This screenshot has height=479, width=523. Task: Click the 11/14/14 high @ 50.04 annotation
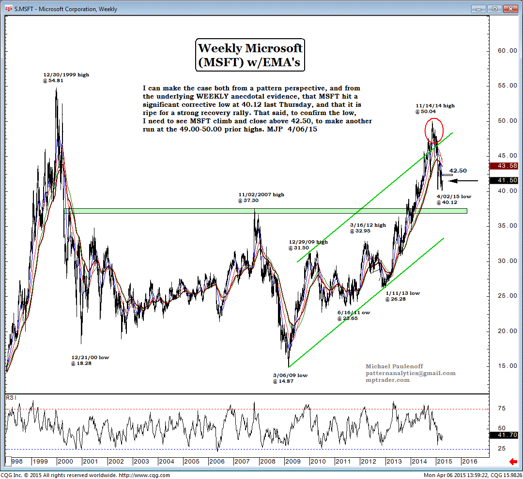pyautogui.click(x=435, y=109)
